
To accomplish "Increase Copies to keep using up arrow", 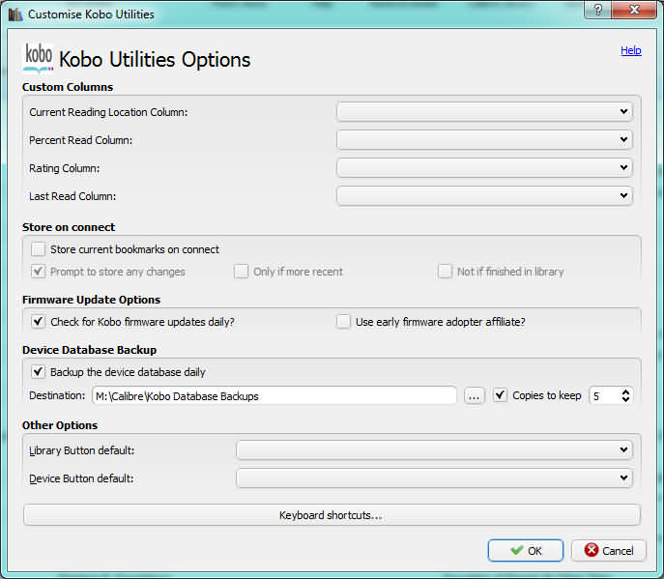I will (625, 391).
